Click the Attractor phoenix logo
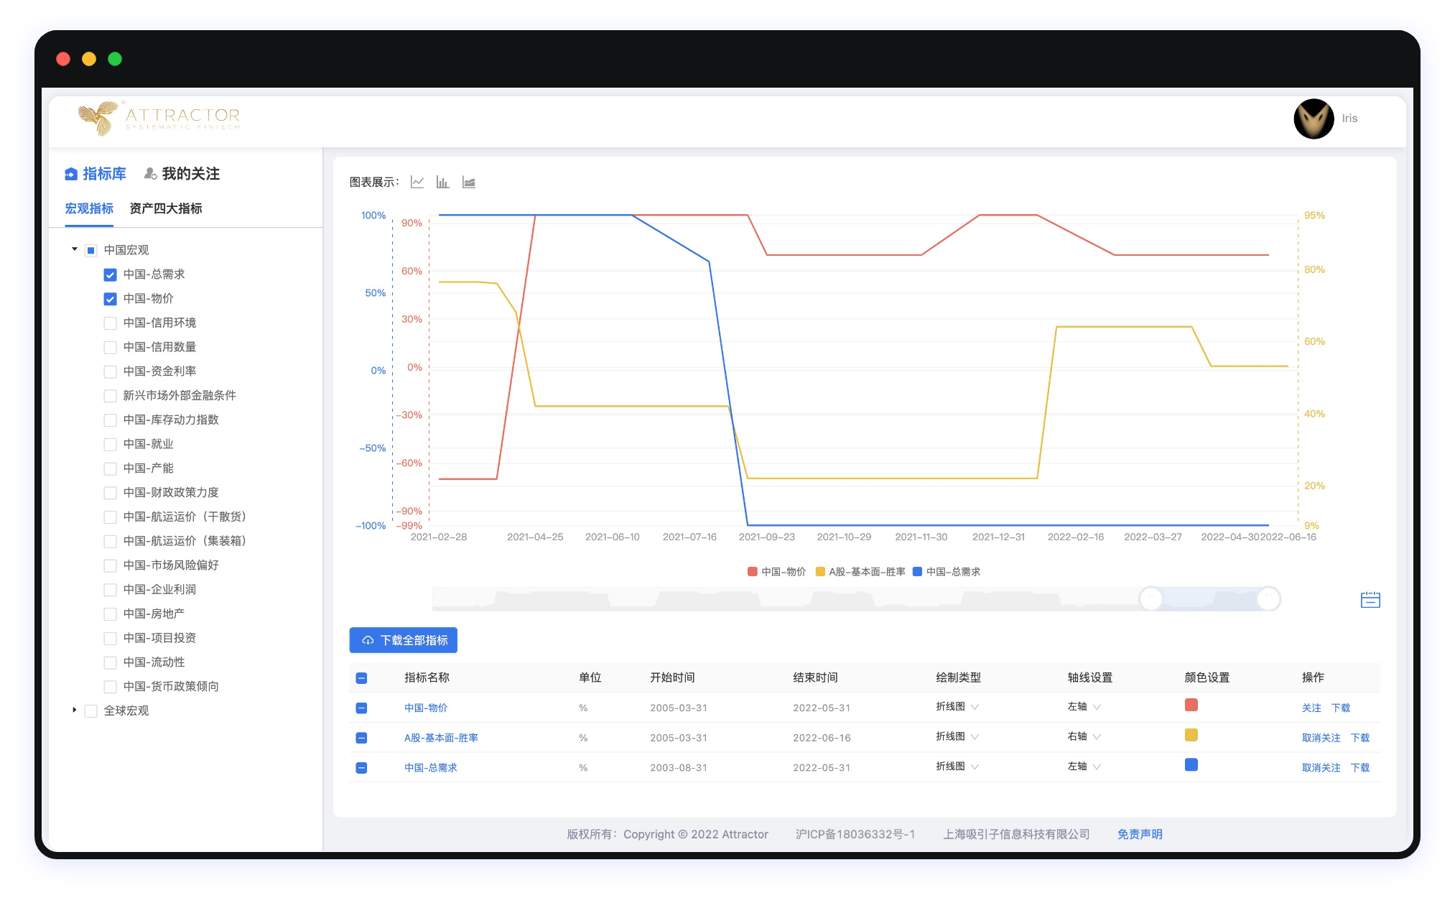This screenshot has width=1455, height=898. pos(99,118)
